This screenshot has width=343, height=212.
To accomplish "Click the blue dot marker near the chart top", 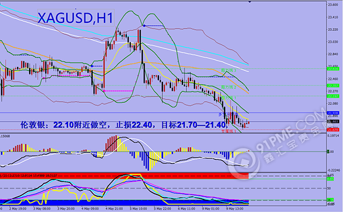I will 144,26.
